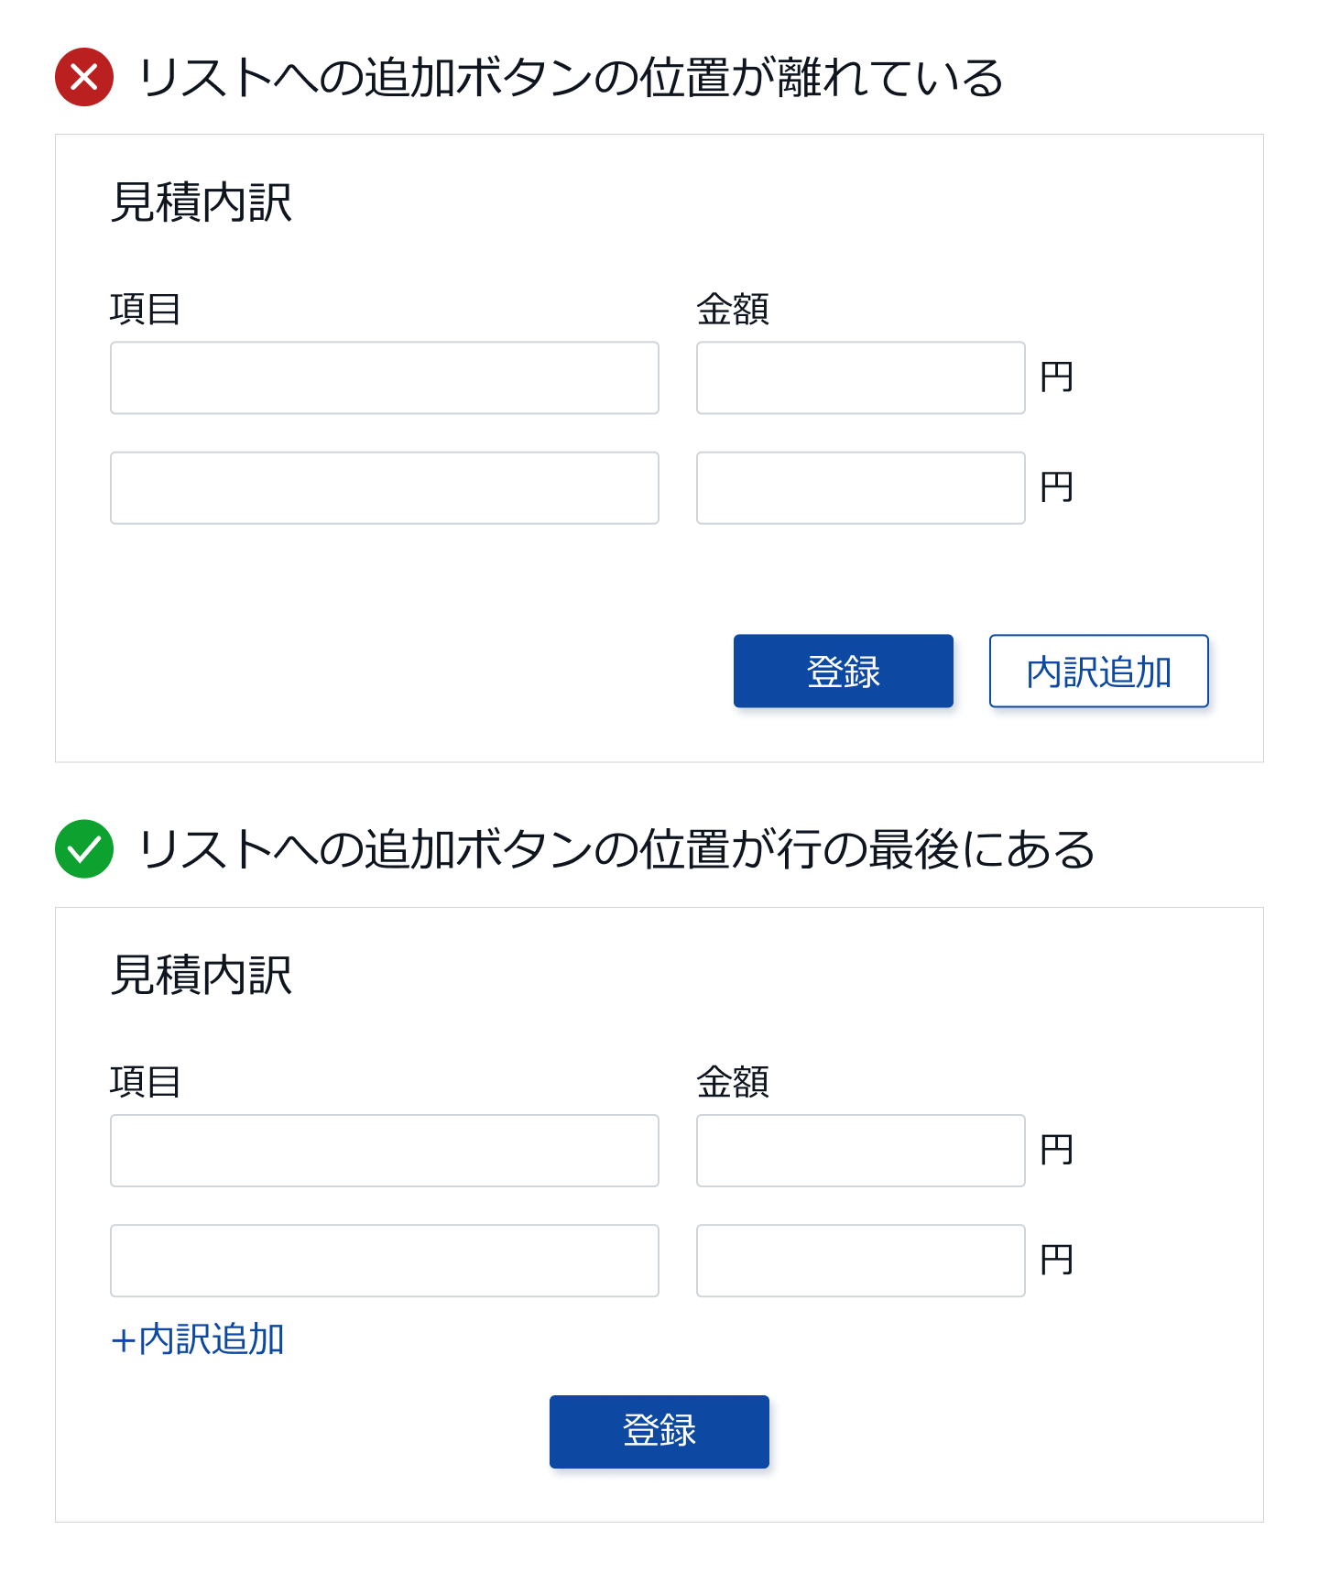The height and width of the screenshot is (1573, 1319).
Task: Click the 金額 label in the good example
Action: click(x=733, y=1082)
